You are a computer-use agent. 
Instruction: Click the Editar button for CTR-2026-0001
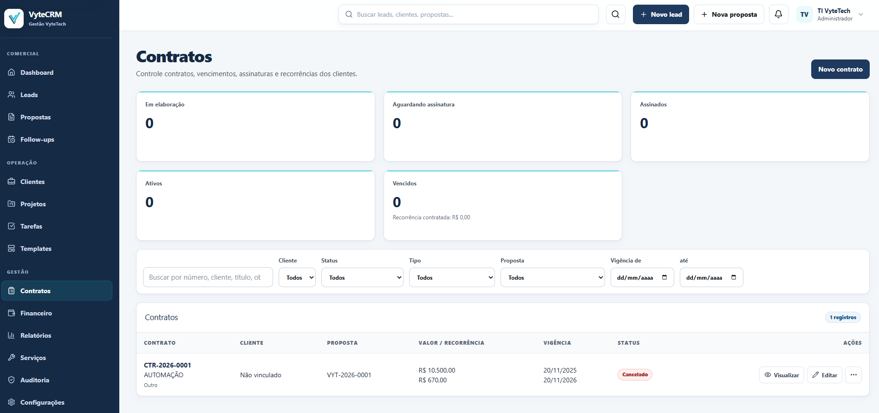pyautogui.click(x=825, y=375)
